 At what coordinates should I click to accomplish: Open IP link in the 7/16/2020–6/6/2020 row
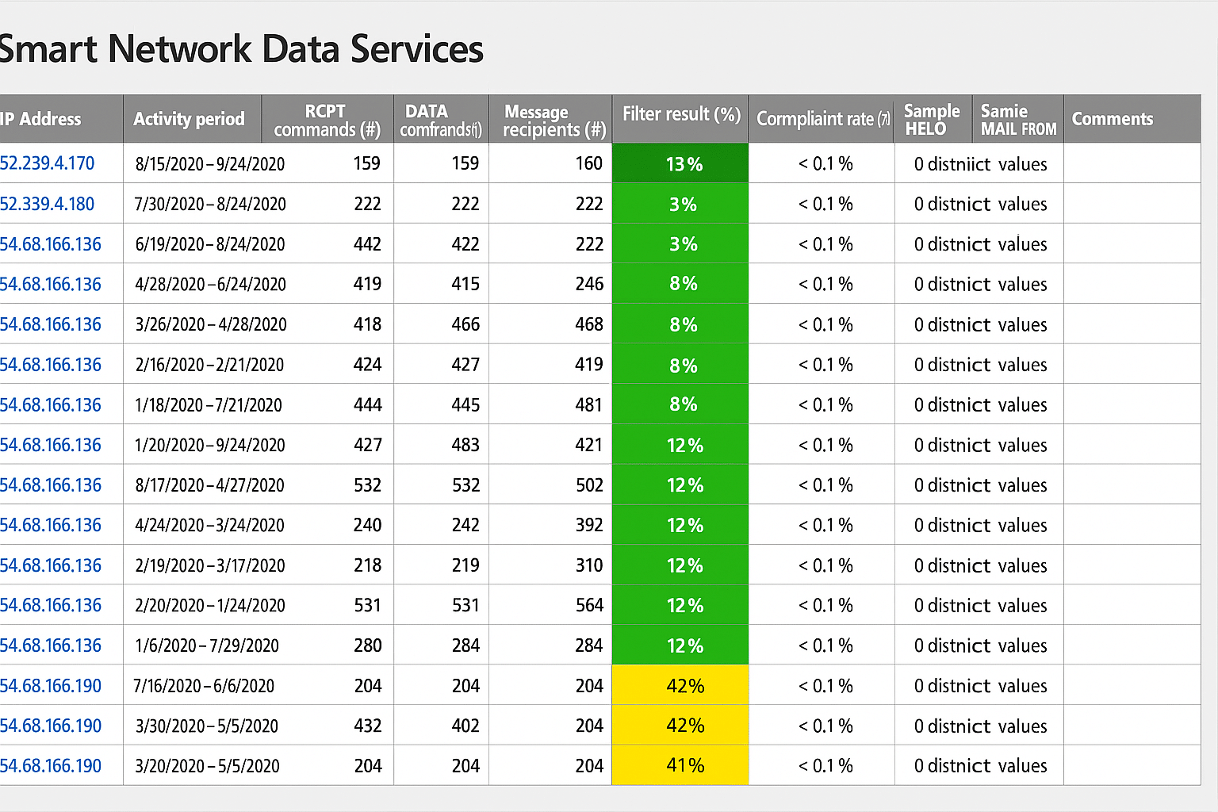pos(51,686)
